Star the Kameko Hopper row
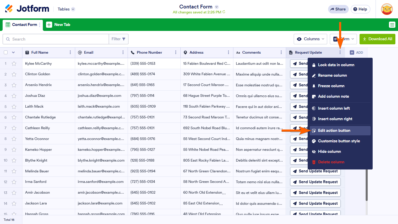 [14, 150]
